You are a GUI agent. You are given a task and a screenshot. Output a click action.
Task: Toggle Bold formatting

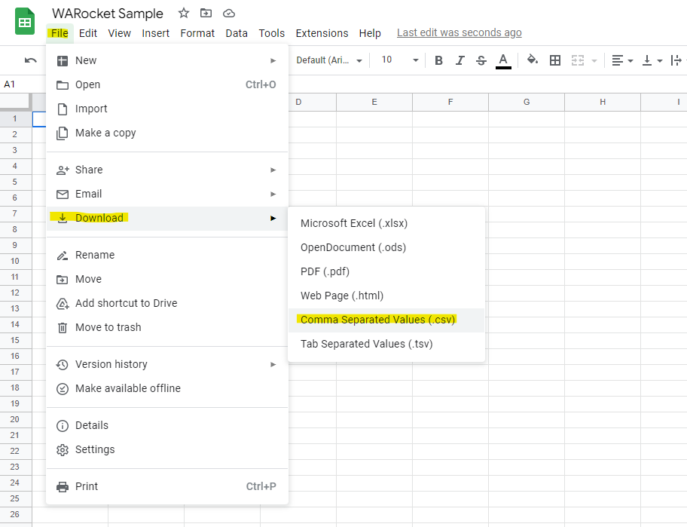click(x=438, y=60)
